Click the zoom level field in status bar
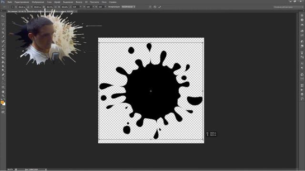The image size is (305, 171). tap(10, 170)
